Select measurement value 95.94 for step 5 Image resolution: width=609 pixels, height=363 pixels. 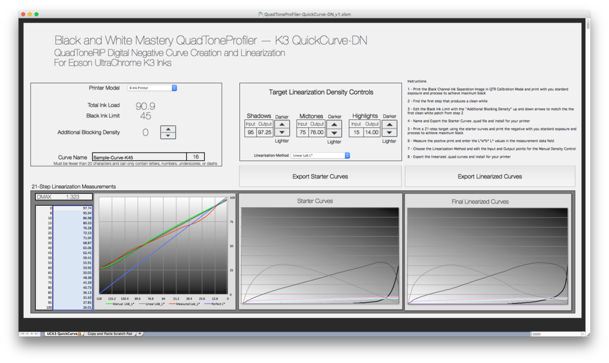[72, 213]
